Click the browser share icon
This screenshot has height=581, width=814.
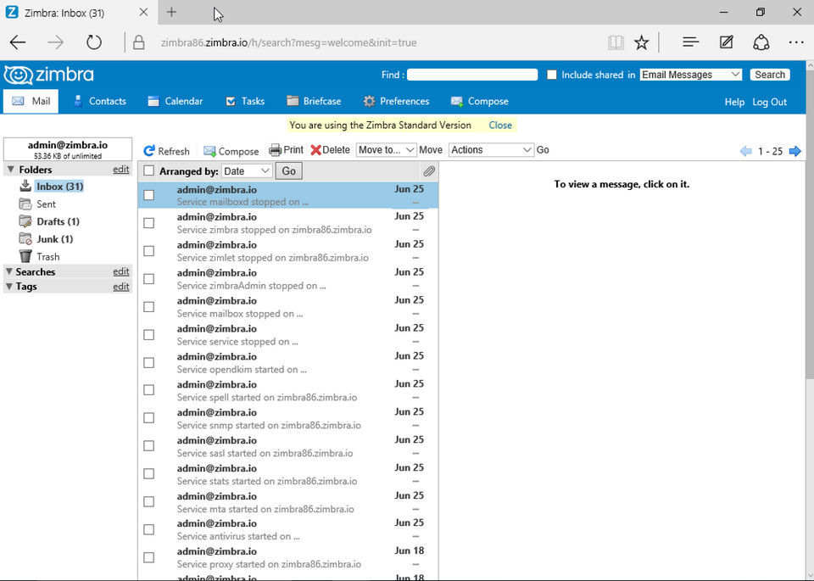point(761,42)
